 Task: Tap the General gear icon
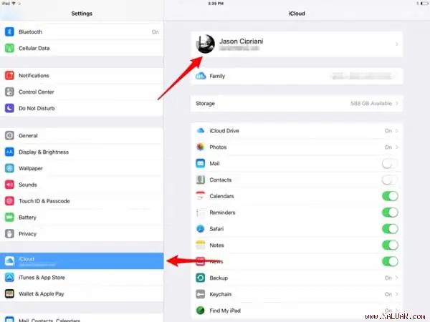point(9,135)
